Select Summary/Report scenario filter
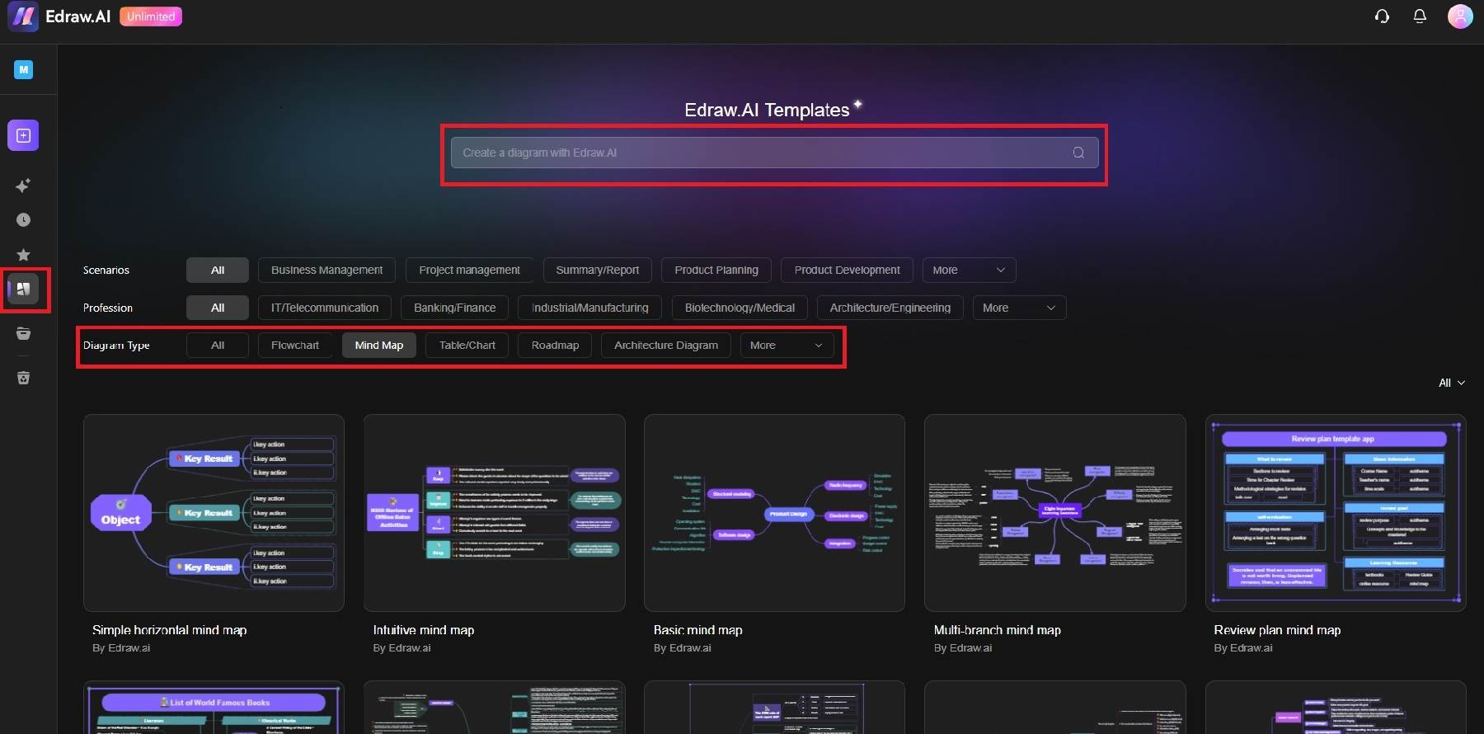Screen dimensions: 1484x734 [598, 270]
